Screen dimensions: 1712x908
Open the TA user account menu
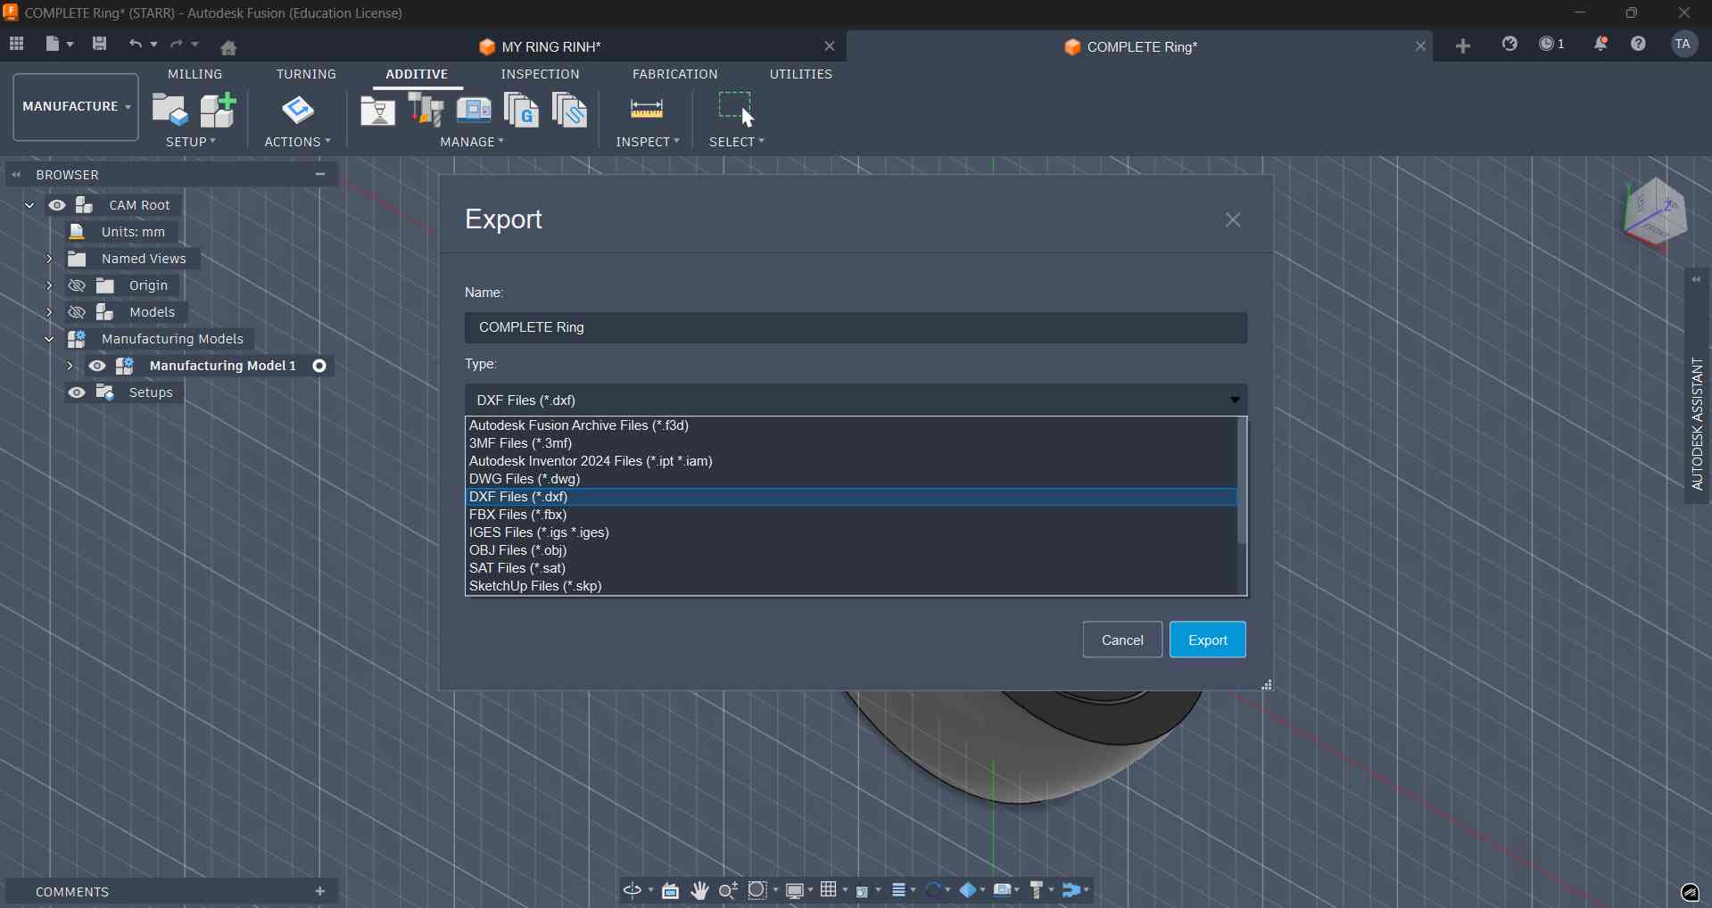[1684, 44]
